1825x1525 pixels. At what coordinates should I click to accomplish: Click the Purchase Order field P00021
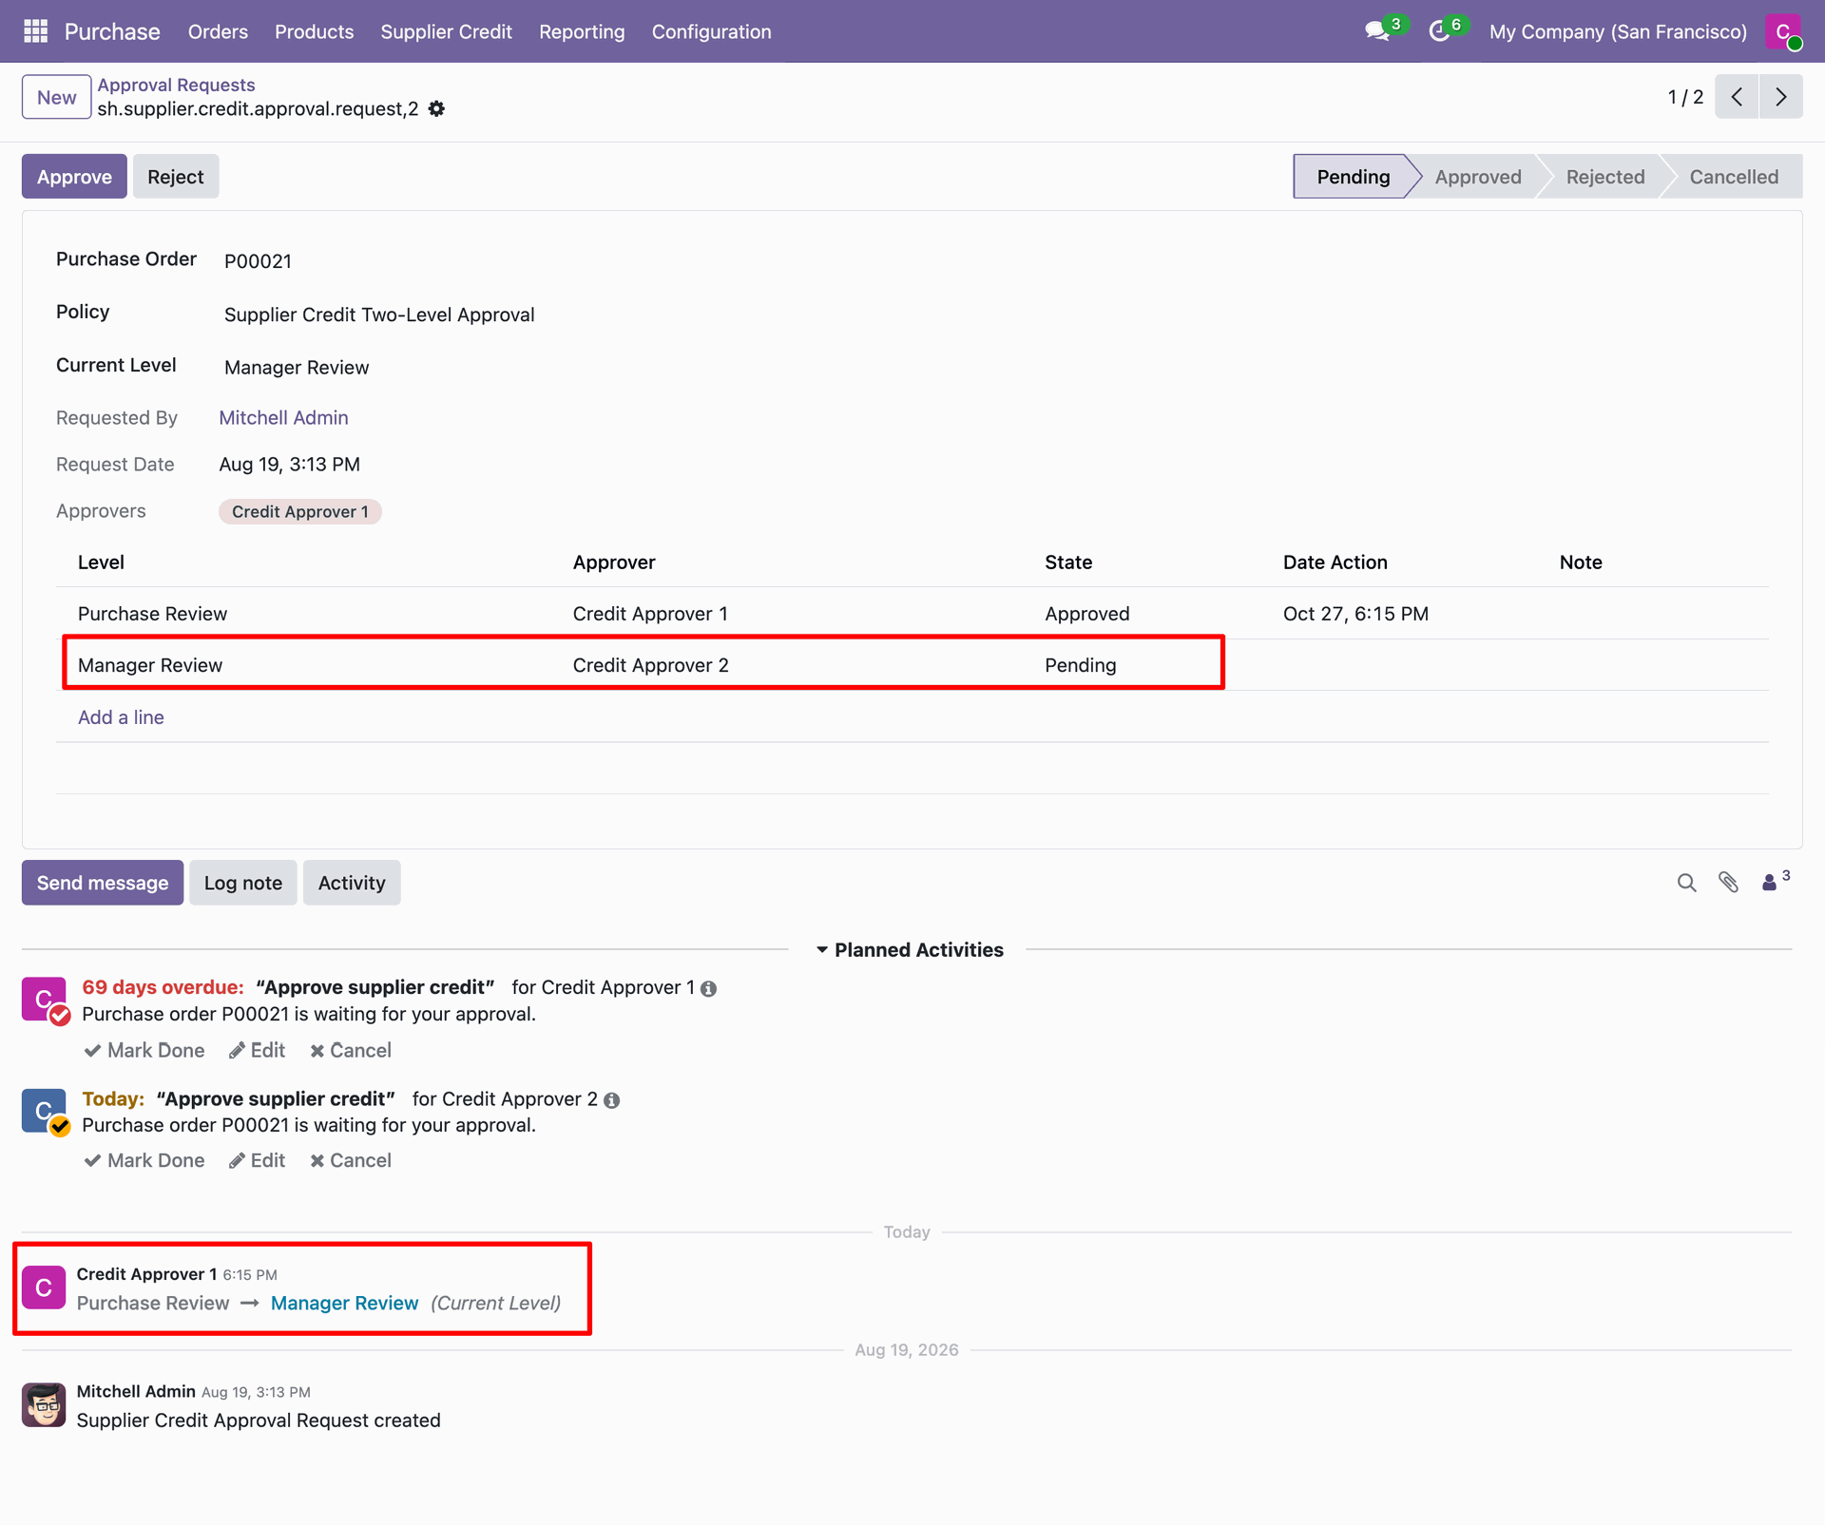point(258,261)
